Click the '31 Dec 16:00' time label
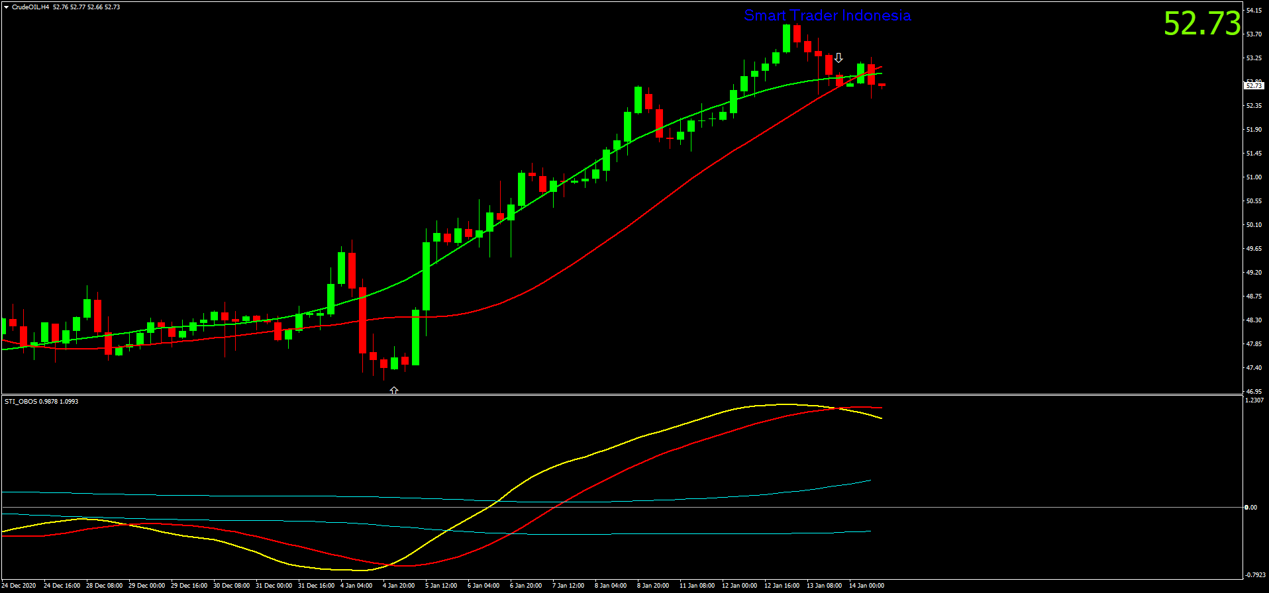The image size is (1269, 593). (316, 586)
